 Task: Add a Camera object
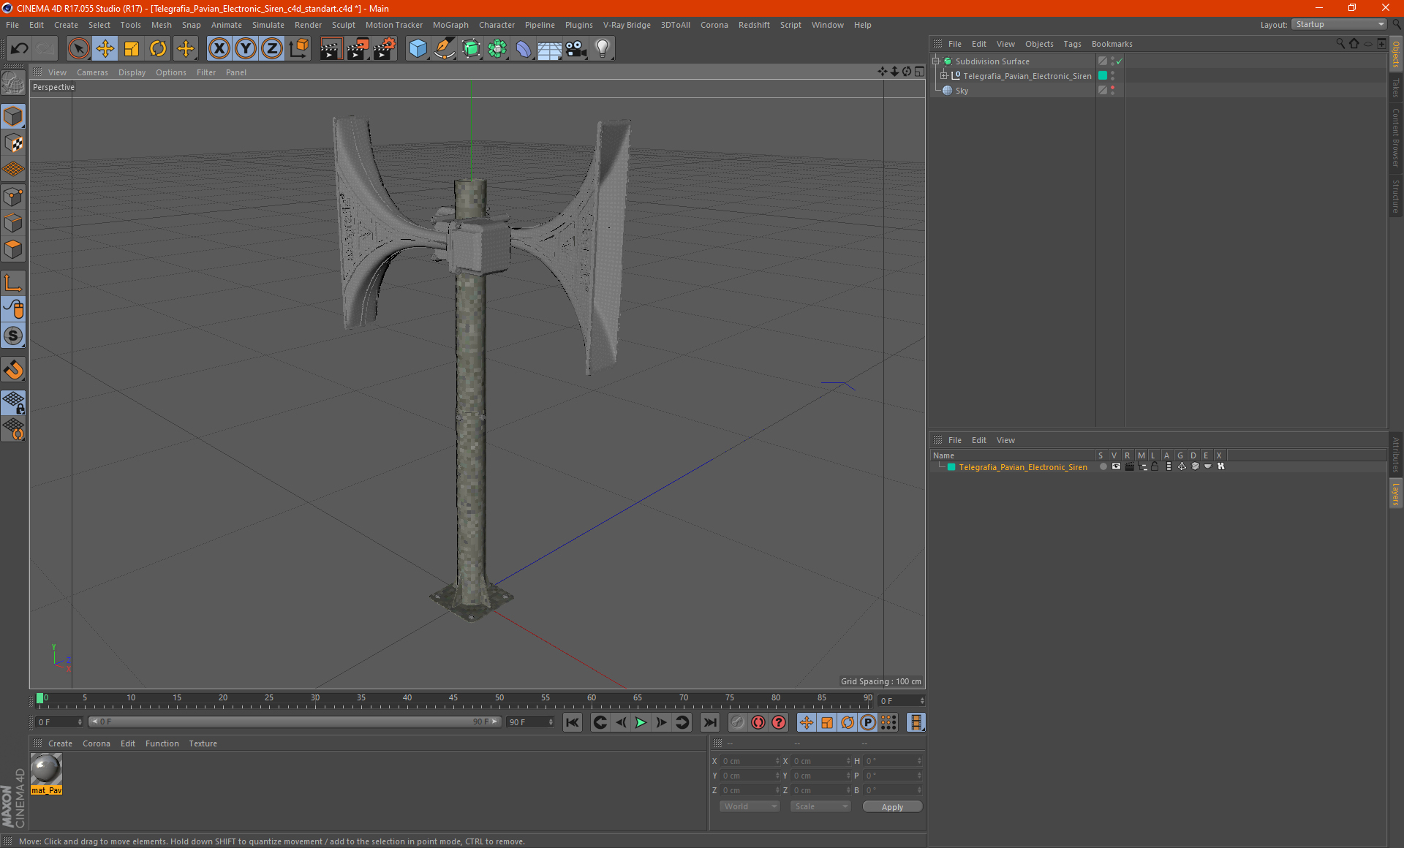click(576, 49)
